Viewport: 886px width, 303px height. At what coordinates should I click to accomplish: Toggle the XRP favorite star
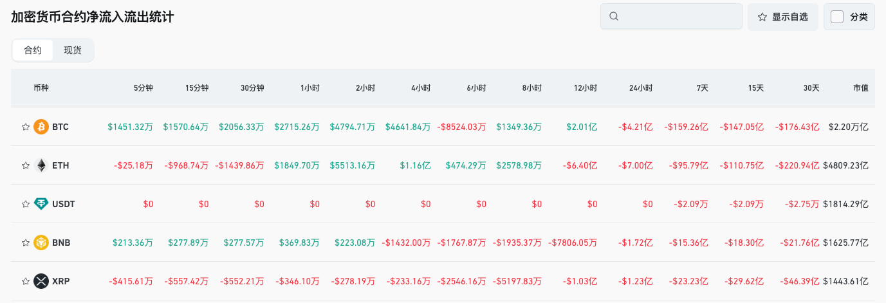[x=26, y=281]
